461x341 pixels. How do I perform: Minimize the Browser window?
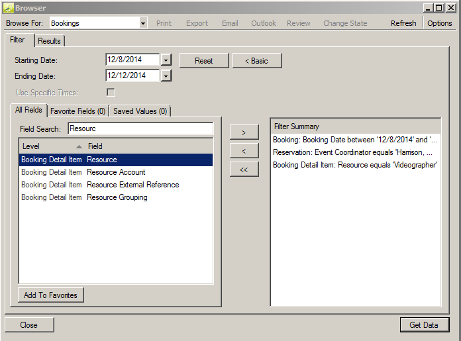click(x=428, y=8)
